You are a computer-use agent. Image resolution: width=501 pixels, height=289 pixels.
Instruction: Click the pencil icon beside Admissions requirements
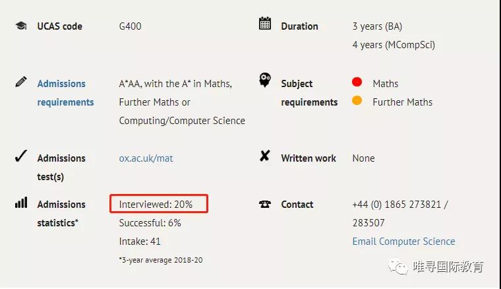(21, 82)
